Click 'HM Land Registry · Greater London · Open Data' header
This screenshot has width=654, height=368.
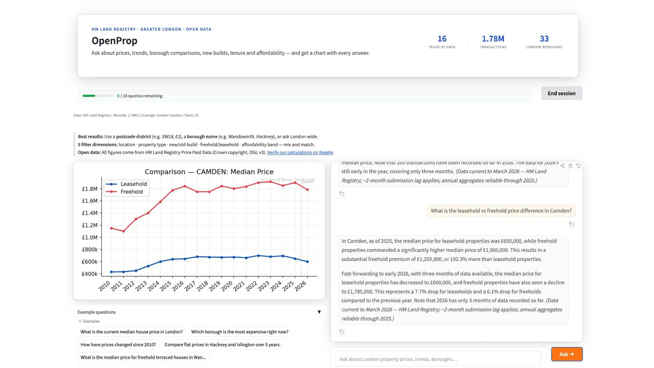(151, 29)
